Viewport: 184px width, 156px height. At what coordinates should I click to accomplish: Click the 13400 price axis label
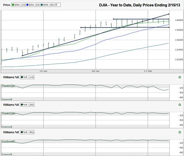click(x=179, y=50)
